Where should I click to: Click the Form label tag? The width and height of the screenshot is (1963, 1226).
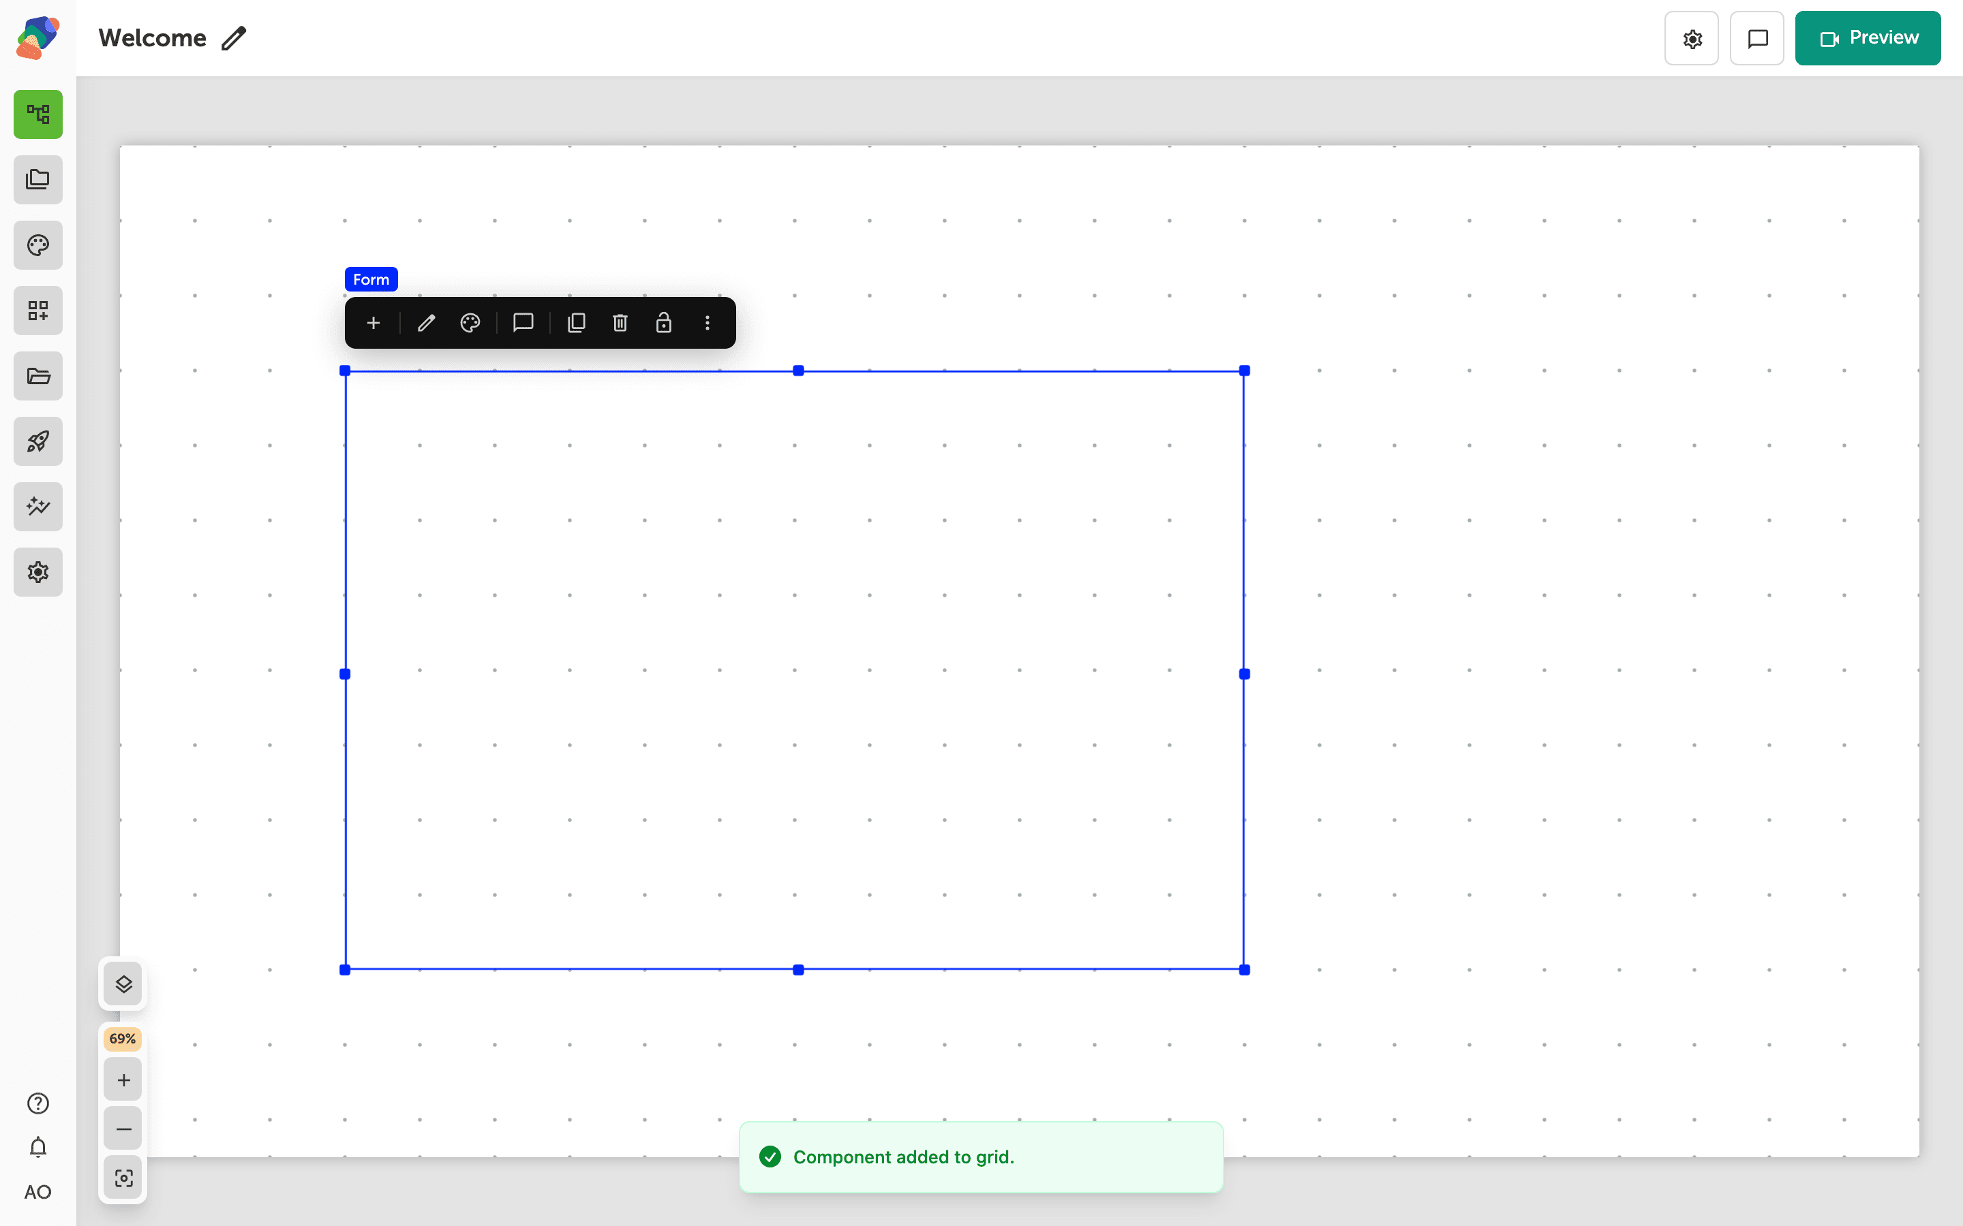click(371, 279)
